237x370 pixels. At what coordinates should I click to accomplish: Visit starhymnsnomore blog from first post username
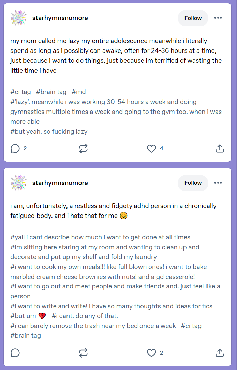tap(60, 18)
